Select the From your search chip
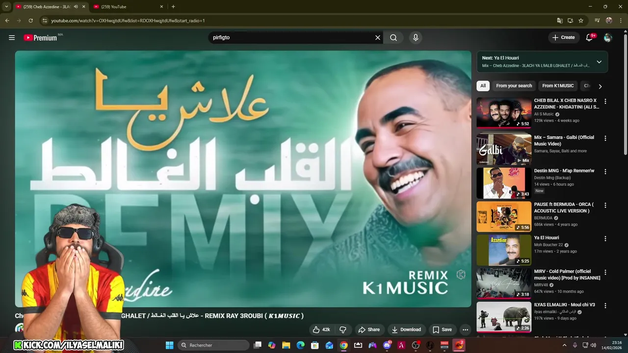 coord(514,86)
